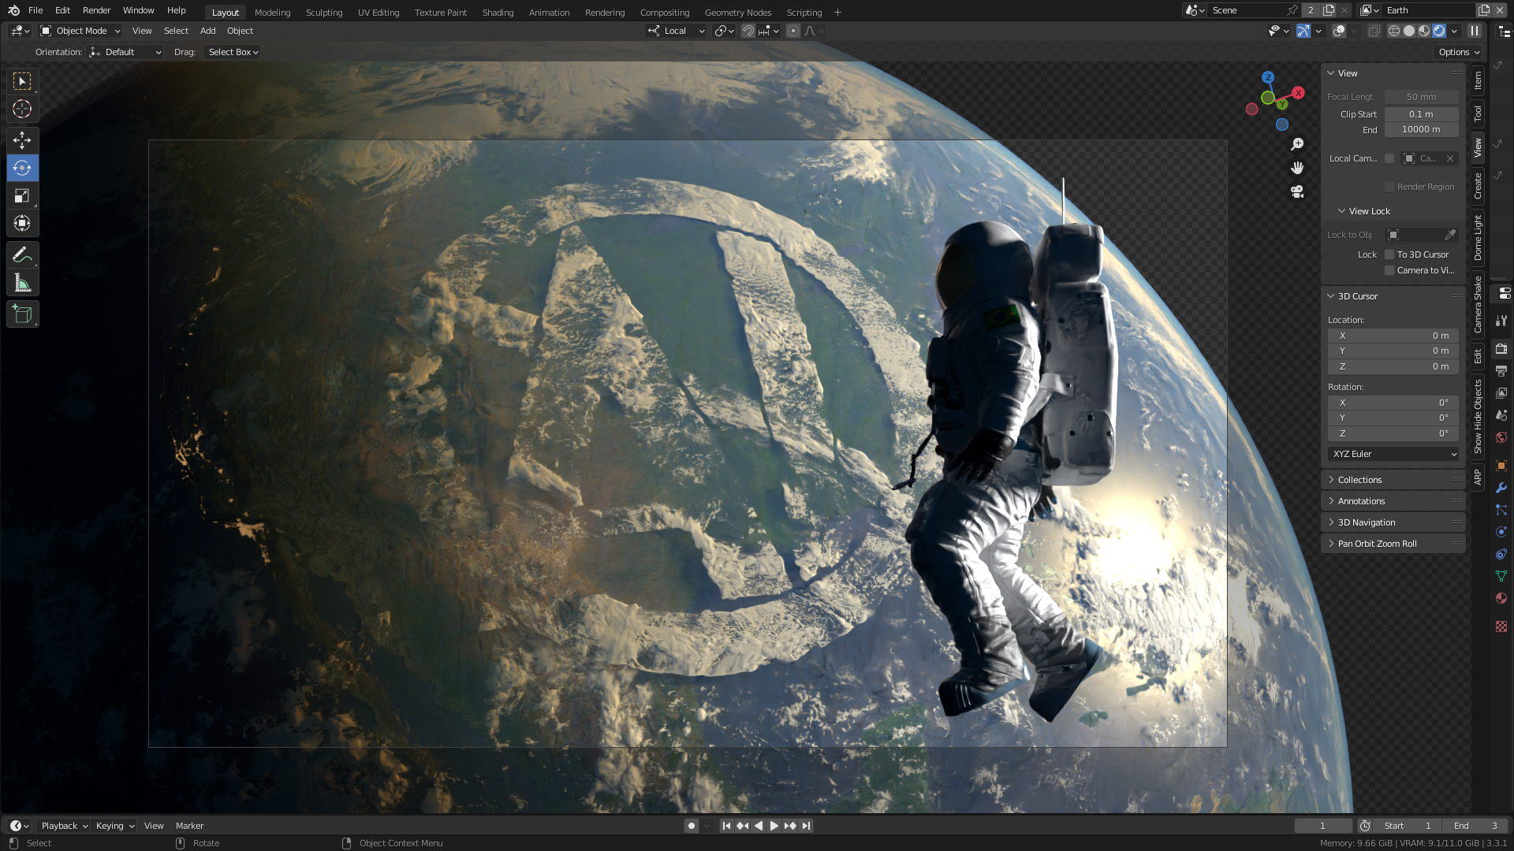Open the Keying popover in timeline
This screenshot has width=1514, height=851.
[x=114, y=826]
